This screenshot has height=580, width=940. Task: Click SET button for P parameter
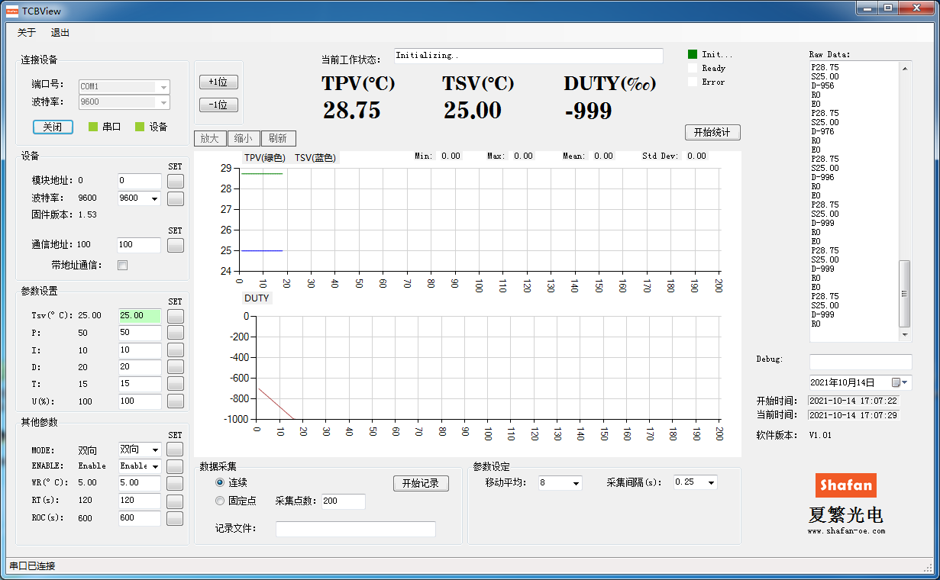(176, 333)
